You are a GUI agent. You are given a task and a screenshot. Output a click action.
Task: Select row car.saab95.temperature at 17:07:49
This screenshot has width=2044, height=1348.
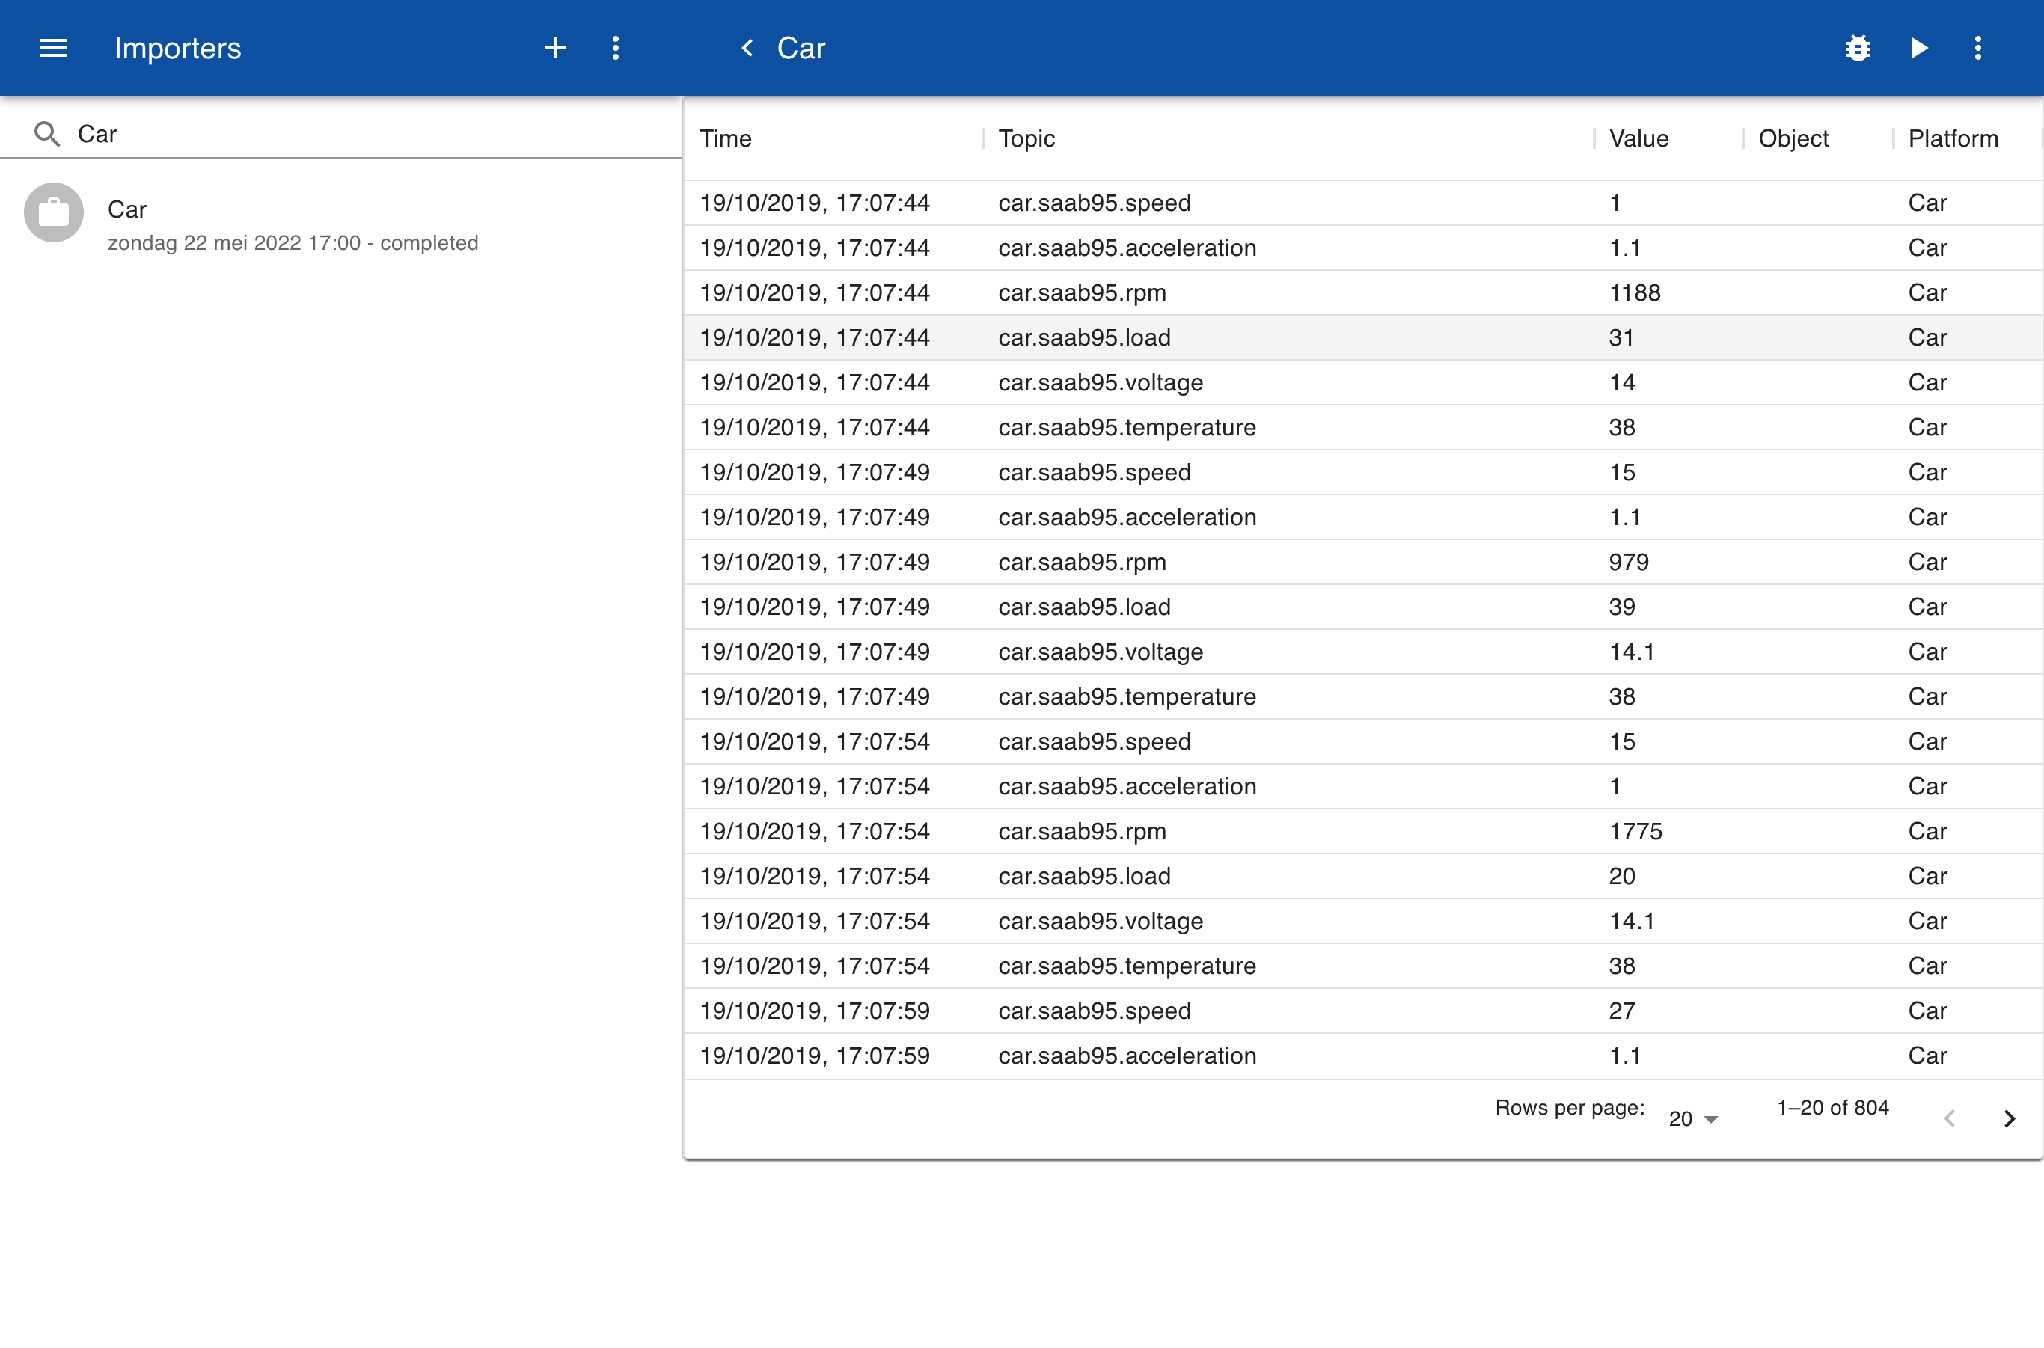click(1363, 696)
